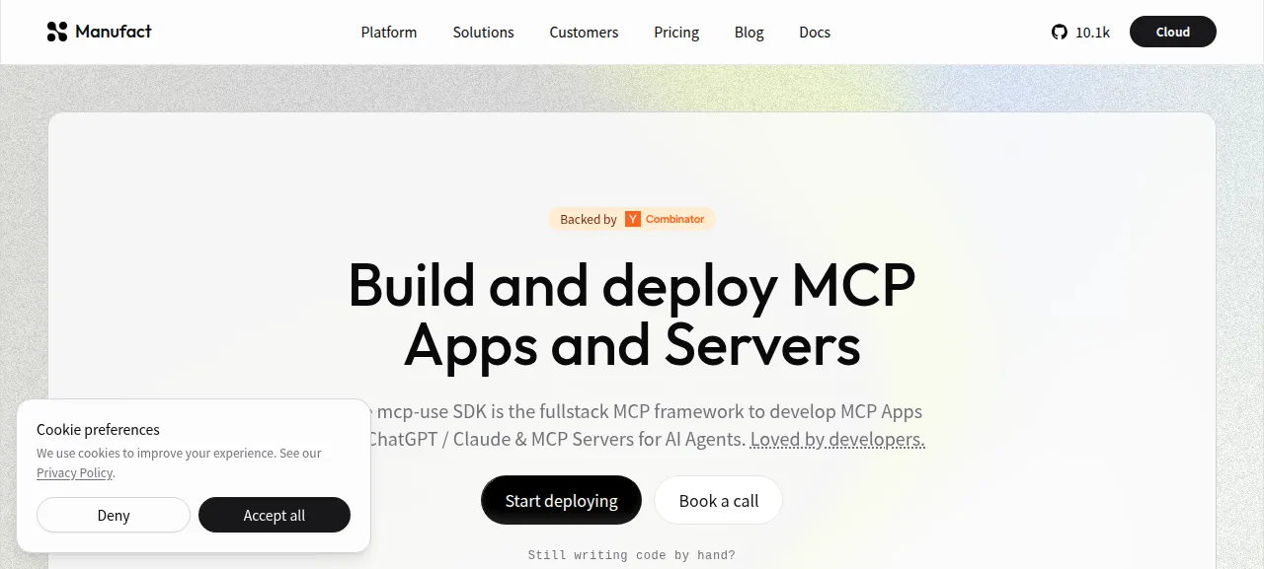The width and height of the screenshot is (1264, 569).
Task: Click the Manufact brand name text
Action: (x=114, y=32)
